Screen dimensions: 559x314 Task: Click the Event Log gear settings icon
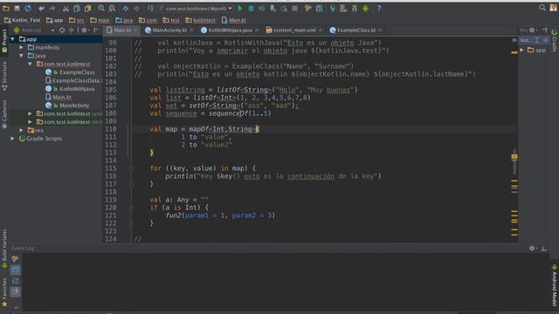coord(532,248)
